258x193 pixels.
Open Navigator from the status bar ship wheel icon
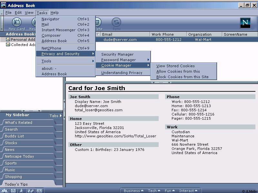pyautogui.click(x=5, y=191)
